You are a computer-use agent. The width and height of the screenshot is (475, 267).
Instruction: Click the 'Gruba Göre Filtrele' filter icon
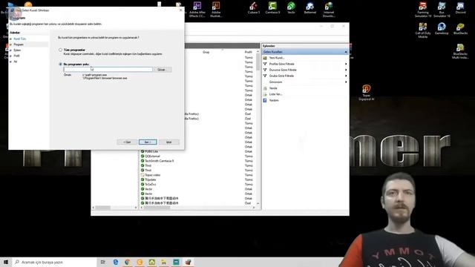(265, 76)
